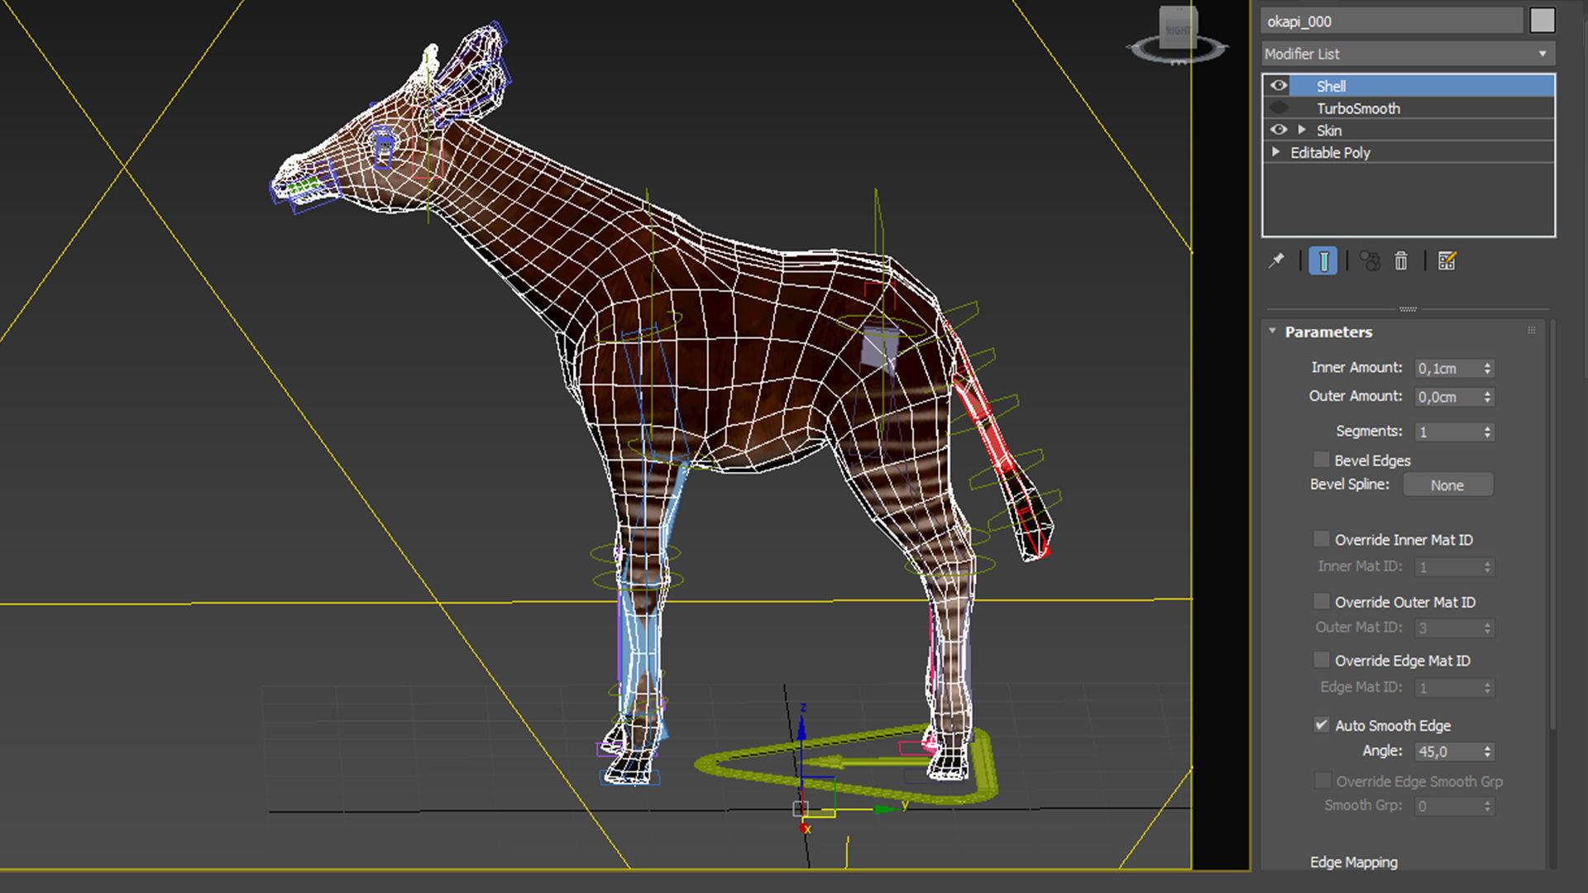Check Override Edge Mat ID
This screenshot has height=893, width=1588.
pos(1322,660)
